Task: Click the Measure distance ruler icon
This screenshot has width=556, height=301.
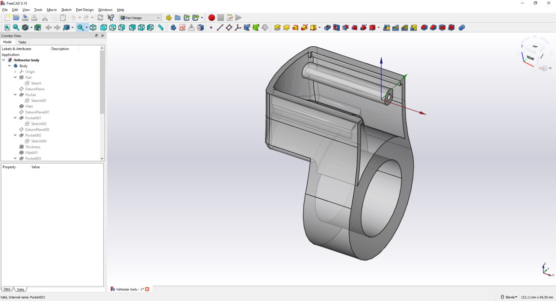Action: (161, 27)
